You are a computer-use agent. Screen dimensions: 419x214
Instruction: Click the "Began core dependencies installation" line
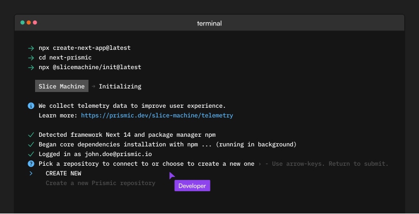click(x=167, y=144)
